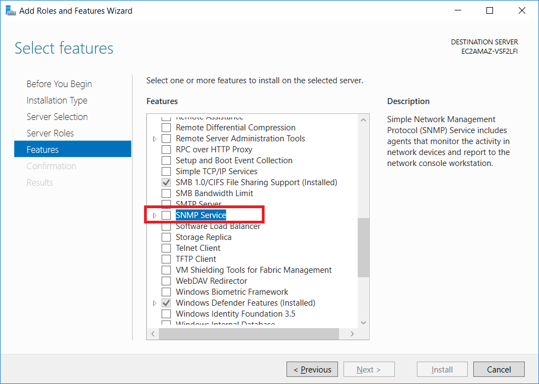Go to the Before You Begin step
This screenshot has width=539, height=384.
pyautogui.click(x=59, y=84)
